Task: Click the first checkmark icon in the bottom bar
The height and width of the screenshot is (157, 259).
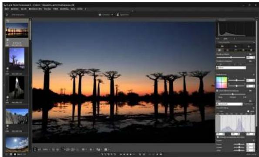Action: [102, 154]
